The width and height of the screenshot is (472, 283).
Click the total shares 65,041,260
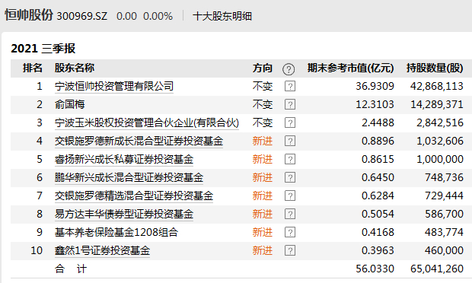tap(437, 269)
